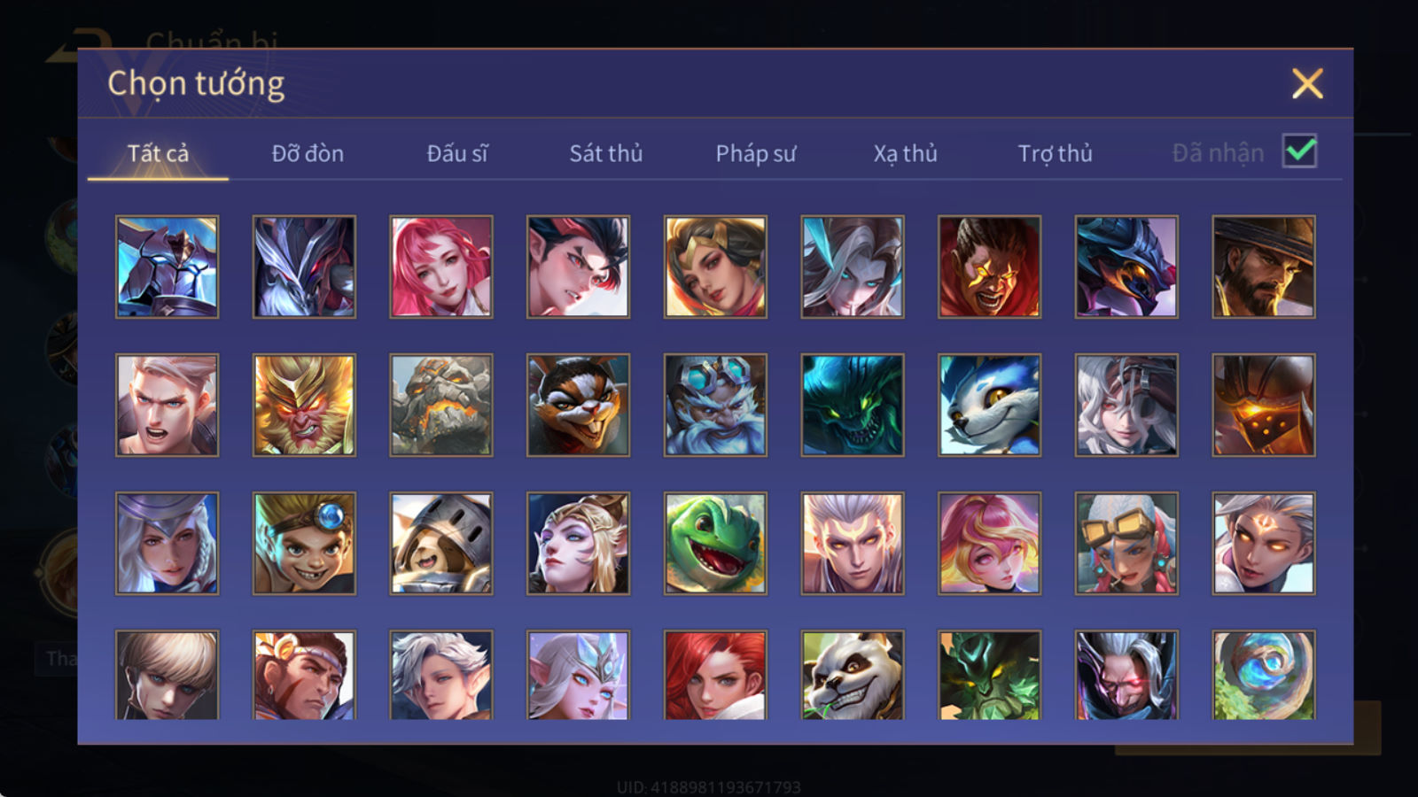This screenshot has width=1418, height=797.
Task: Select the dwarf with goggles and blue beard
Action: pos(715,405)
